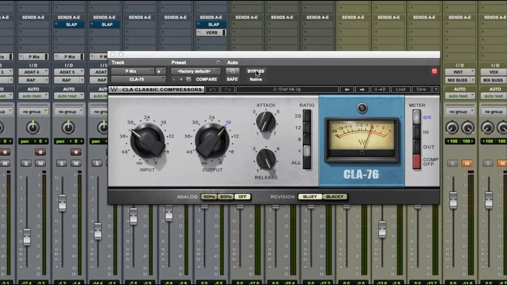
Task: Click the Waves logo in CLA toolbar
Action: (x=114, y=89)
